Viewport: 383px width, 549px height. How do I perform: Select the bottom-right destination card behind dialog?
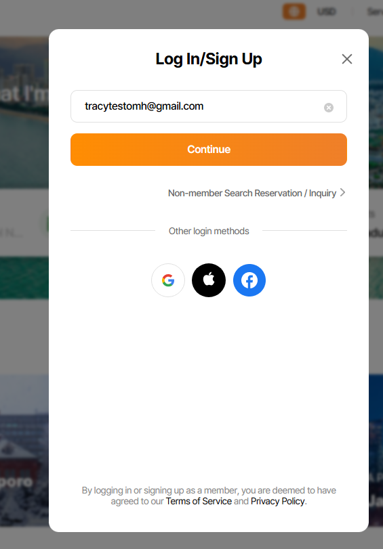point(376,450)
